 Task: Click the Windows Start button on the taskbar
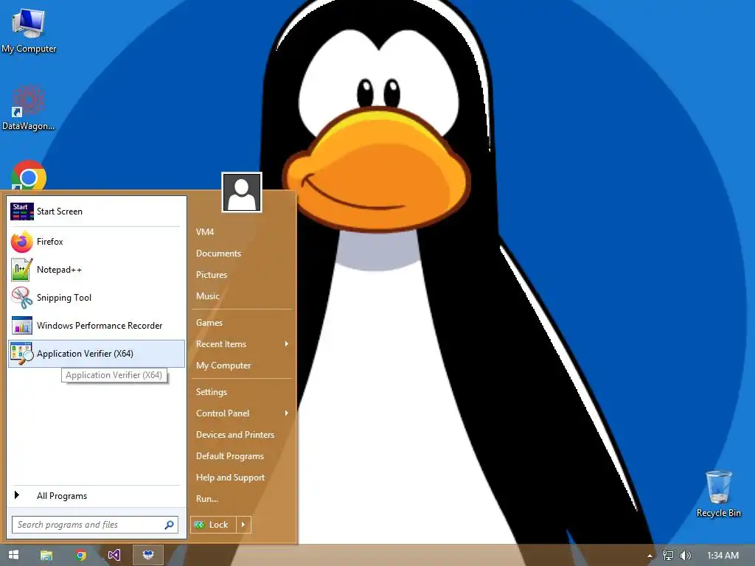tap(13, 555)
